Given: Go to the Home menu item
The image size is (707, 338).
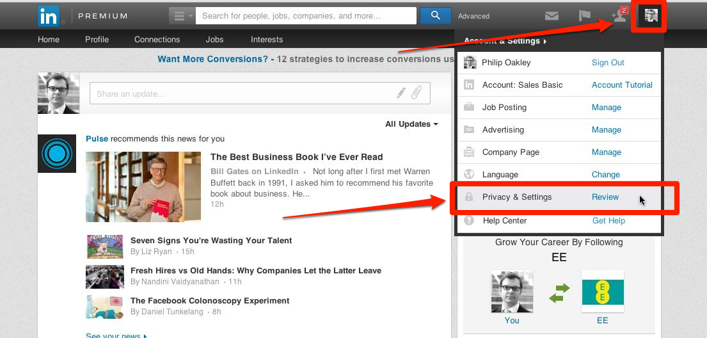Looking at the screenshot, I should pyautogui.click(x=49, y=40).
